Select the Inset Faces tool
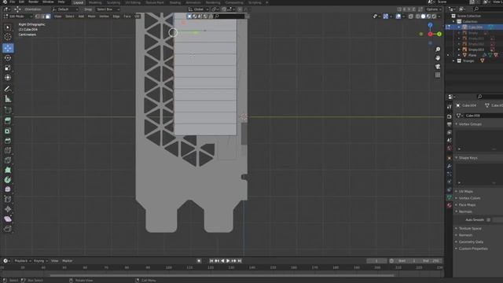 coord(8,131)
